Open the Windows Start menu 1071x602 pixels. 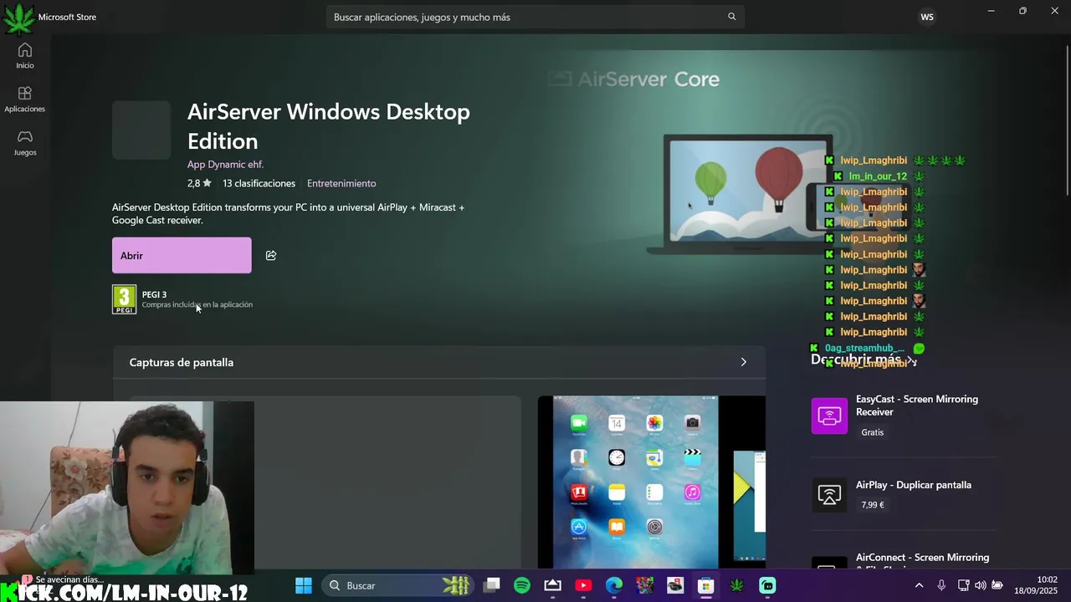pyautogui.click(x=304, y=585)
